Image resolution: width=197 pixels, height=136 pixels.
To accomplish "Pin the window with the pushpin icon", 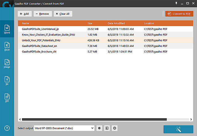I will pyautogui.click(x=176, y=3).
